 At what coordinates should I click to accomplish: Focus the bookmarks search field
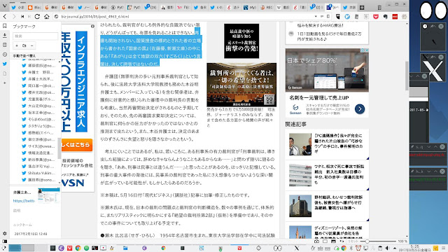click(35, 36)
